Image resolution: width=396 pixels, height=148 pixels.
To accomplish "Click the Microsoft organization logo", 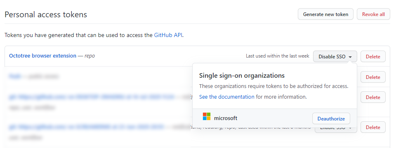I will [207, 116].
